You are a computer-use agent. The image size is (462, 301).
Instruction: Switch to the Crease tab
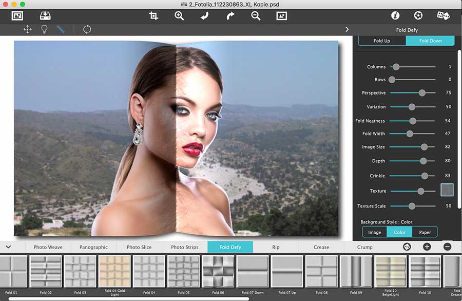(321, 247)
